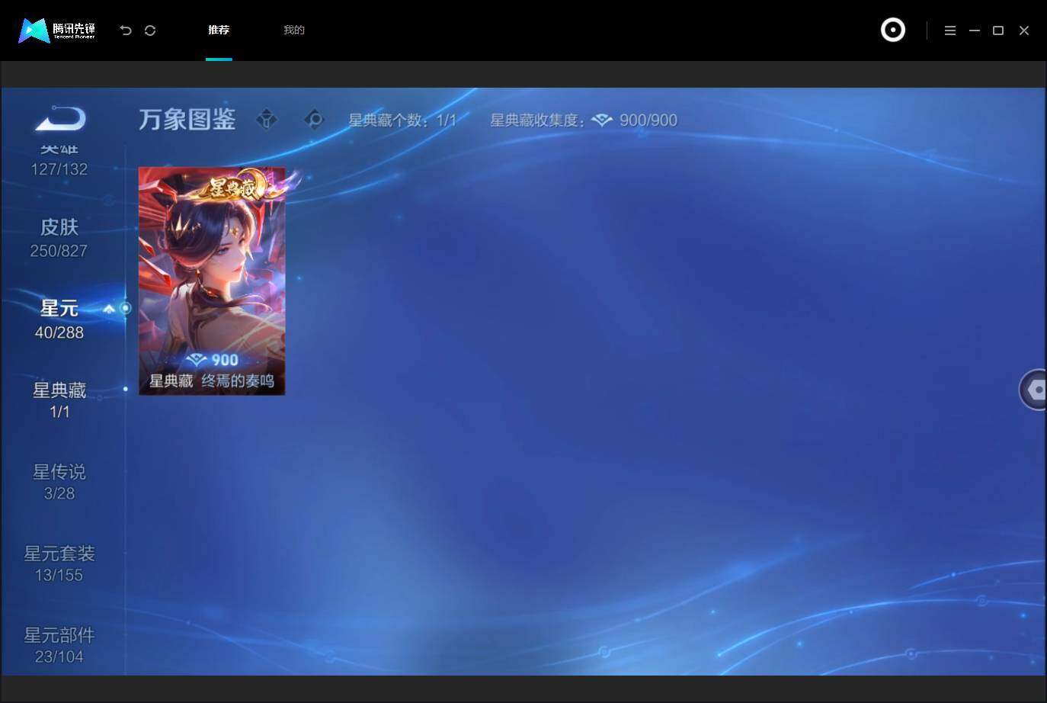The height and width of the screenshot is (703, 1047).
Task: Open the 推荐 tab
Action: click(219, 30)
